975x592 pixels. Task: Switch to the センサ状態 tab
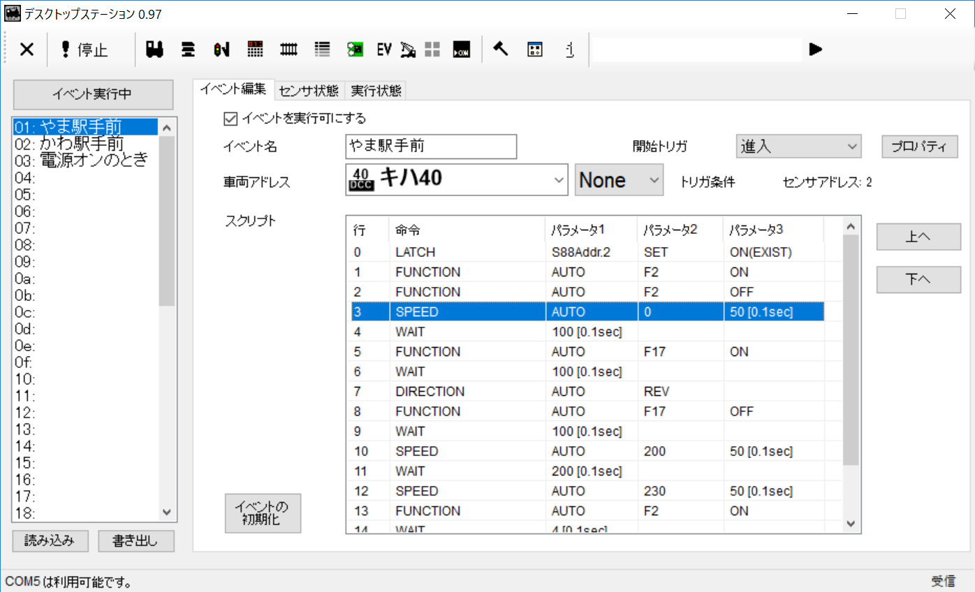(x=309, y=91)
